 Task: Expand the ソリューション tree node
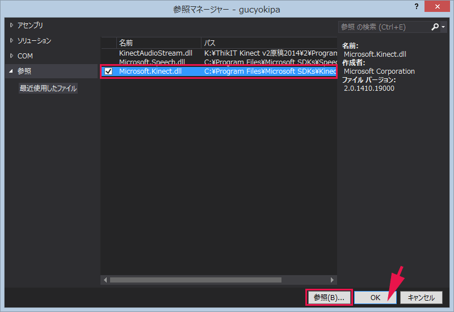coord(11,40)
